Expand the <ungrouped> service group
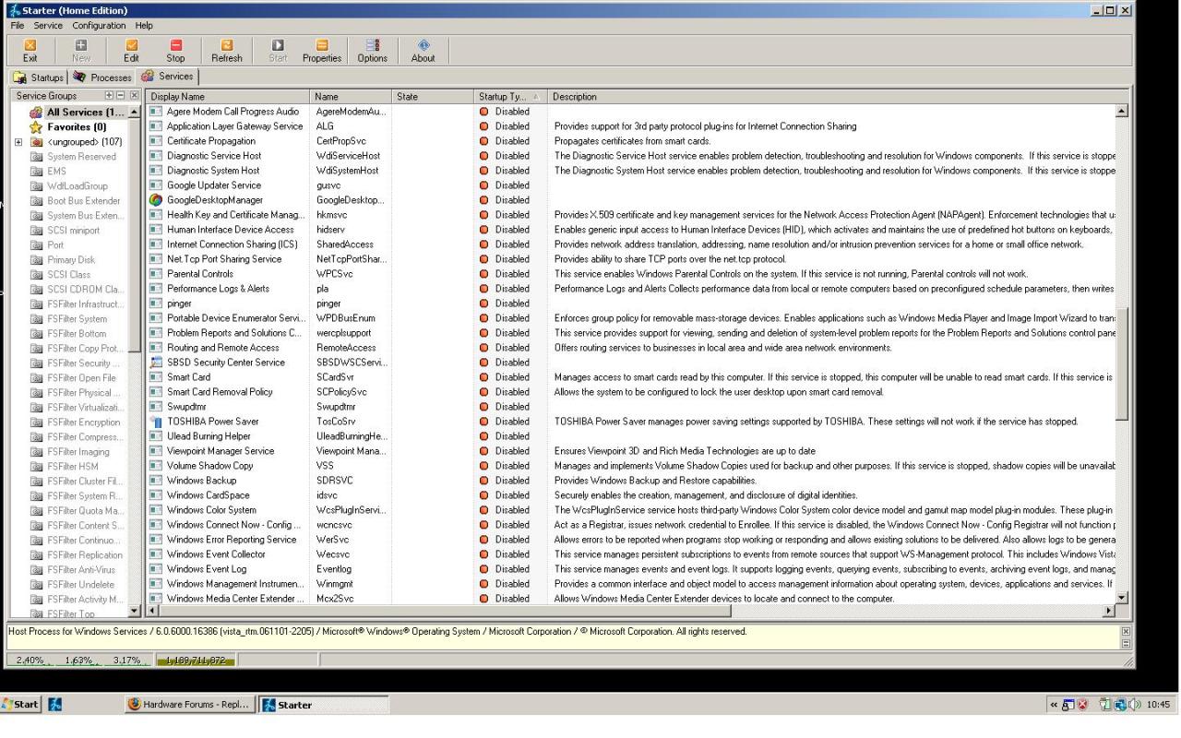Image resolution: width=1181 pixels, height=738 pixels. click(x=18, y=142)
